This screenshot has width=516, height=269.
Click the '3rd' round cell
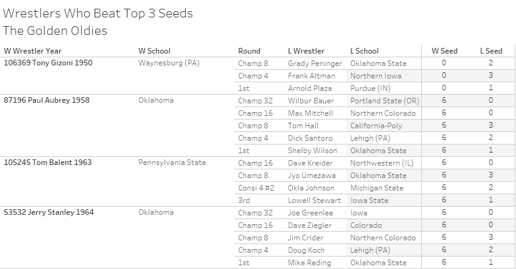[244, 201]
